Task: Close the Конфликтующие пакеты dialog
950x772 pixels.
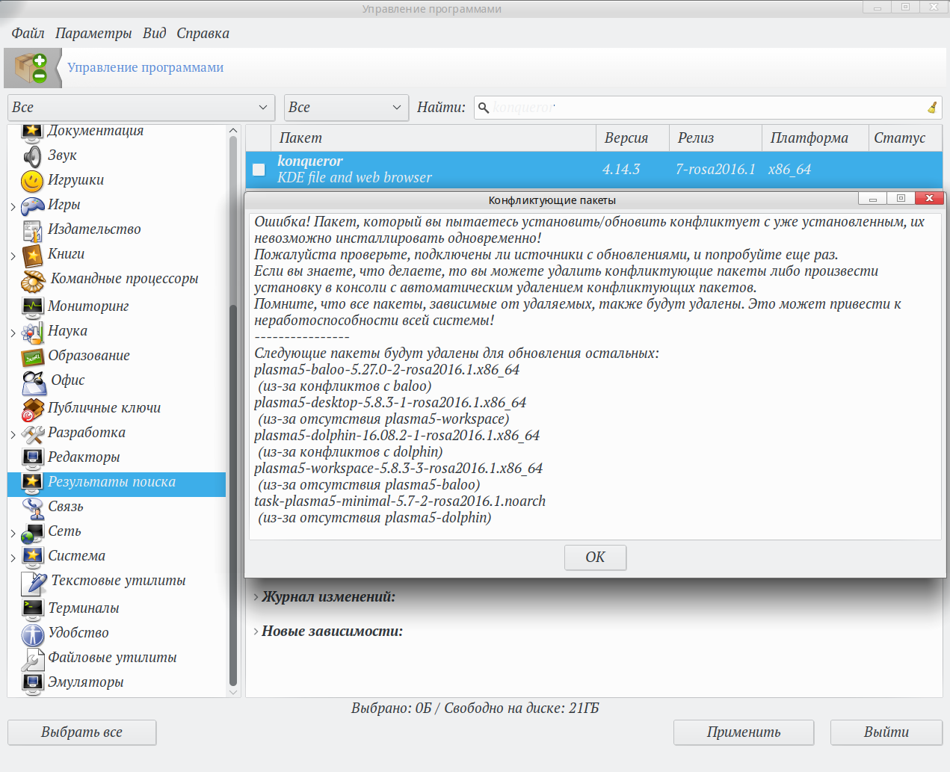Action: [929, 198]
